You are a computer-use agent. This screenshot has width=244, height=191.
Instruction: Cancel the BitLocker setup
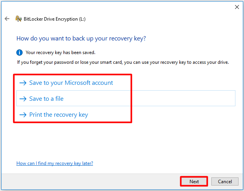pyautogui.click(x=225, y=181)
